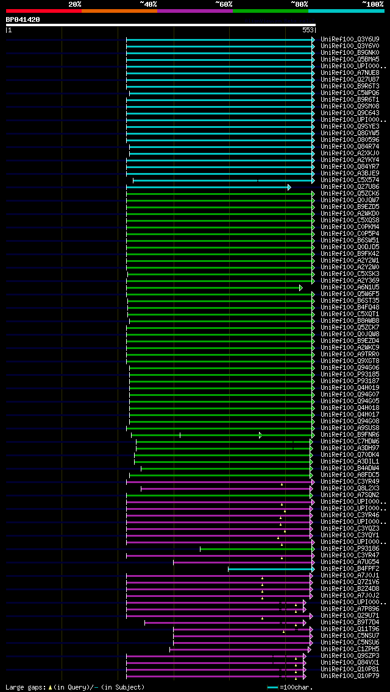Open hit UniRef100_Q3Y6U9
The width and height of the screenshot is (390, 692).
[350, 39]
